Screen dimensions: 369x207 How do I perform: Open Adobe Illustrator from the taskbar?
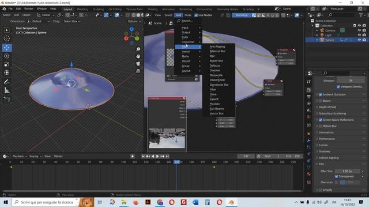click(x=148, y=202)
